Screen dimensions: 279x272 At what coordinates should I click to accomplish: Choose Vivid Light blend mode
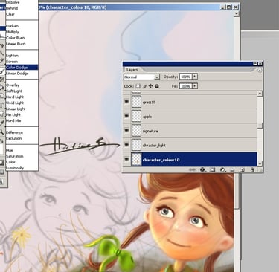click(x=22, y=103)
